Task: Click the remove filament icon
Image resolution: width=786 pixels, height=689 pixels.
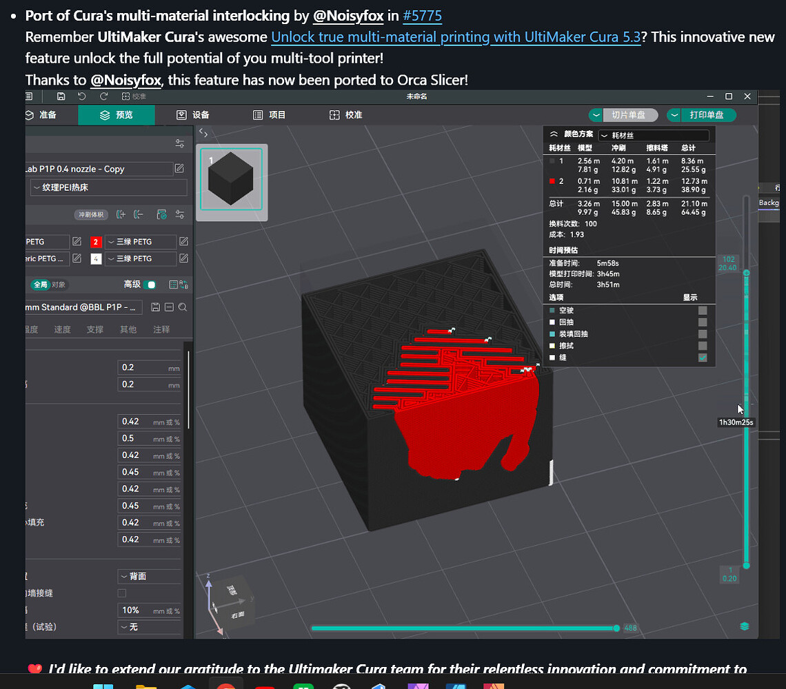Action: point(139,214)
